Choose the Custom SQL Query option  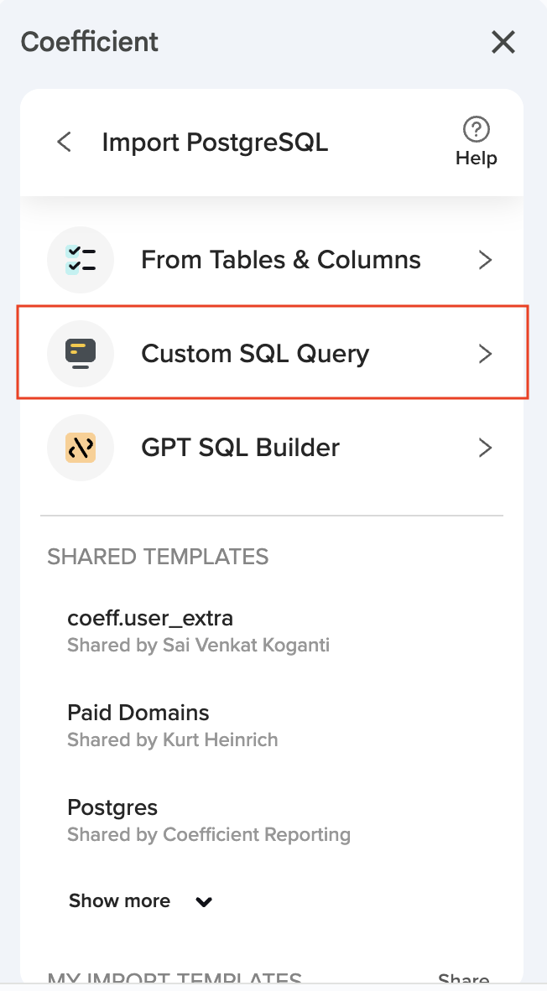tap(255, 354)
